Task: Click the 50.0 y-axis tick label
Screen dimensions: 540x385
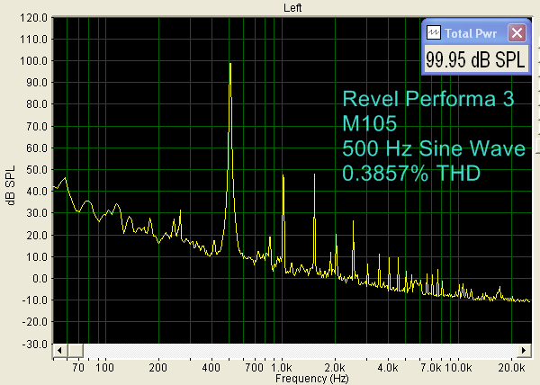Action: (37, 170)
